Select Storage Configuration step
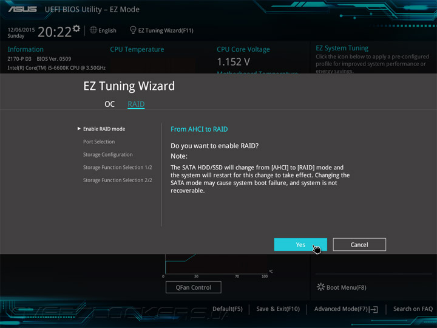 point(107,154)
